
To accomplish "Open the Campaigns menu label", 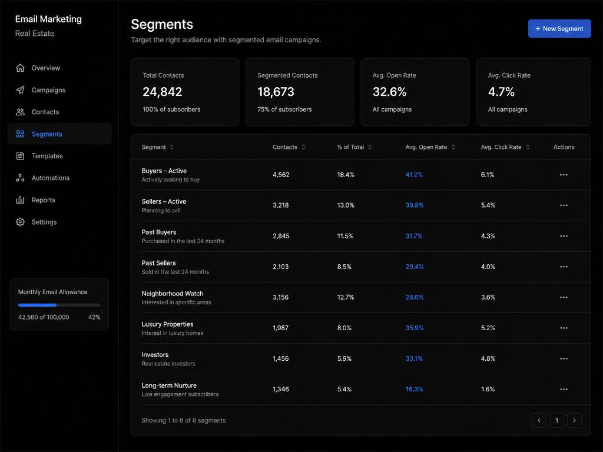I will click(x=48, y=90).
